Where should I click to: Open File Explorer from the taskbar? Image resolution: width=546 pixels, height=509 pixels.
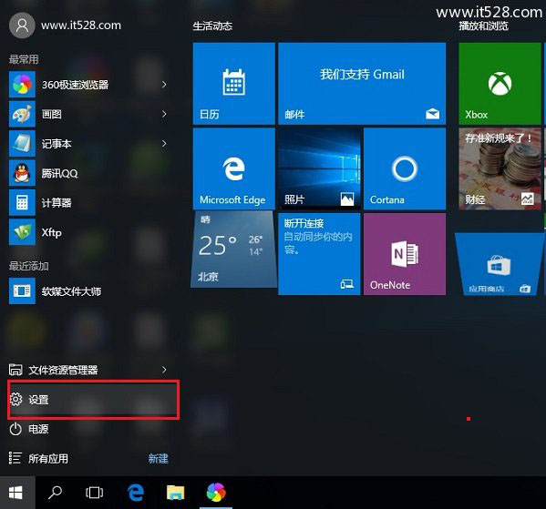(176, 493)
